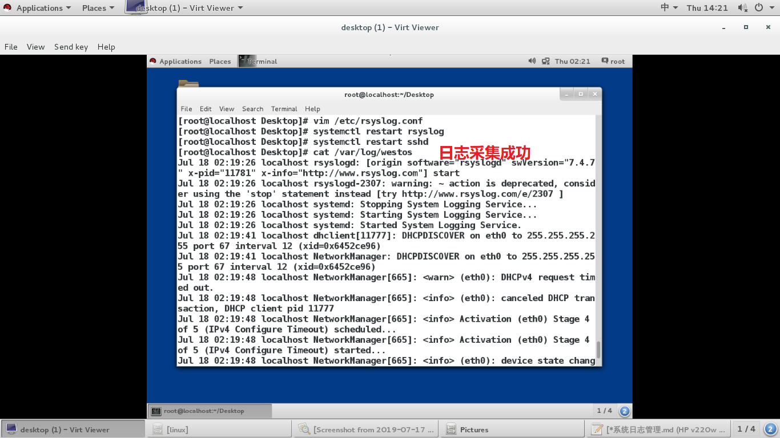The height and width of the screenshot is (438, 780).
Task: Open the volume icon on guest top panel
Action: tap(531, 61)
